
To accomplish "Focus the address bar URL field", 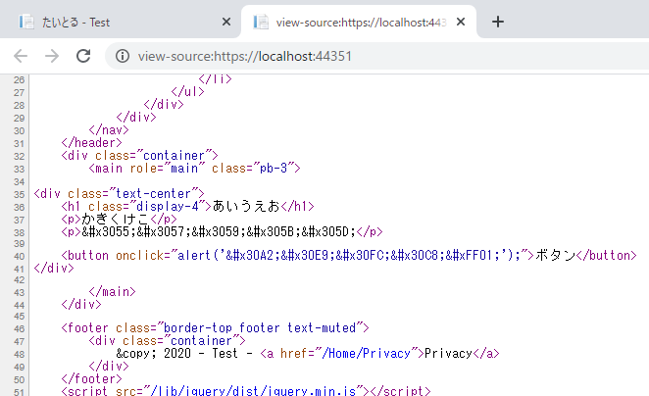I will point(245,56).
